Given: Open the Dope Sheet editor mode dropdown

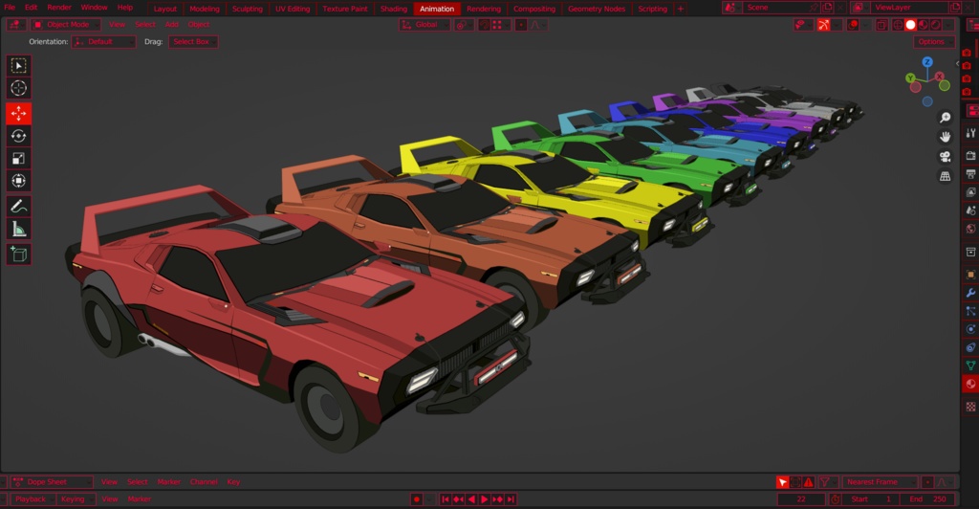Looking at the screenshot, I should click(x=53, y=482).
